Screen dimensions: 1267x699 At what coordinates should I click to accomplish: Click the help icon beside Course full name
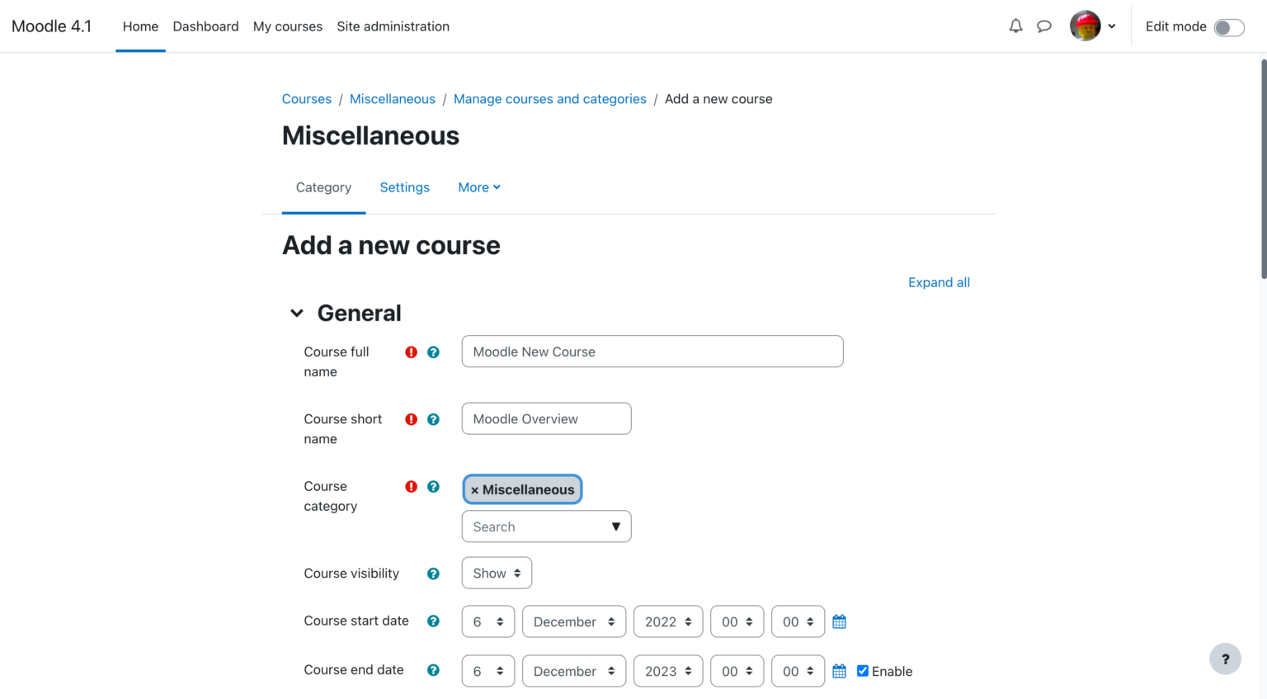[x=433, y=352]
